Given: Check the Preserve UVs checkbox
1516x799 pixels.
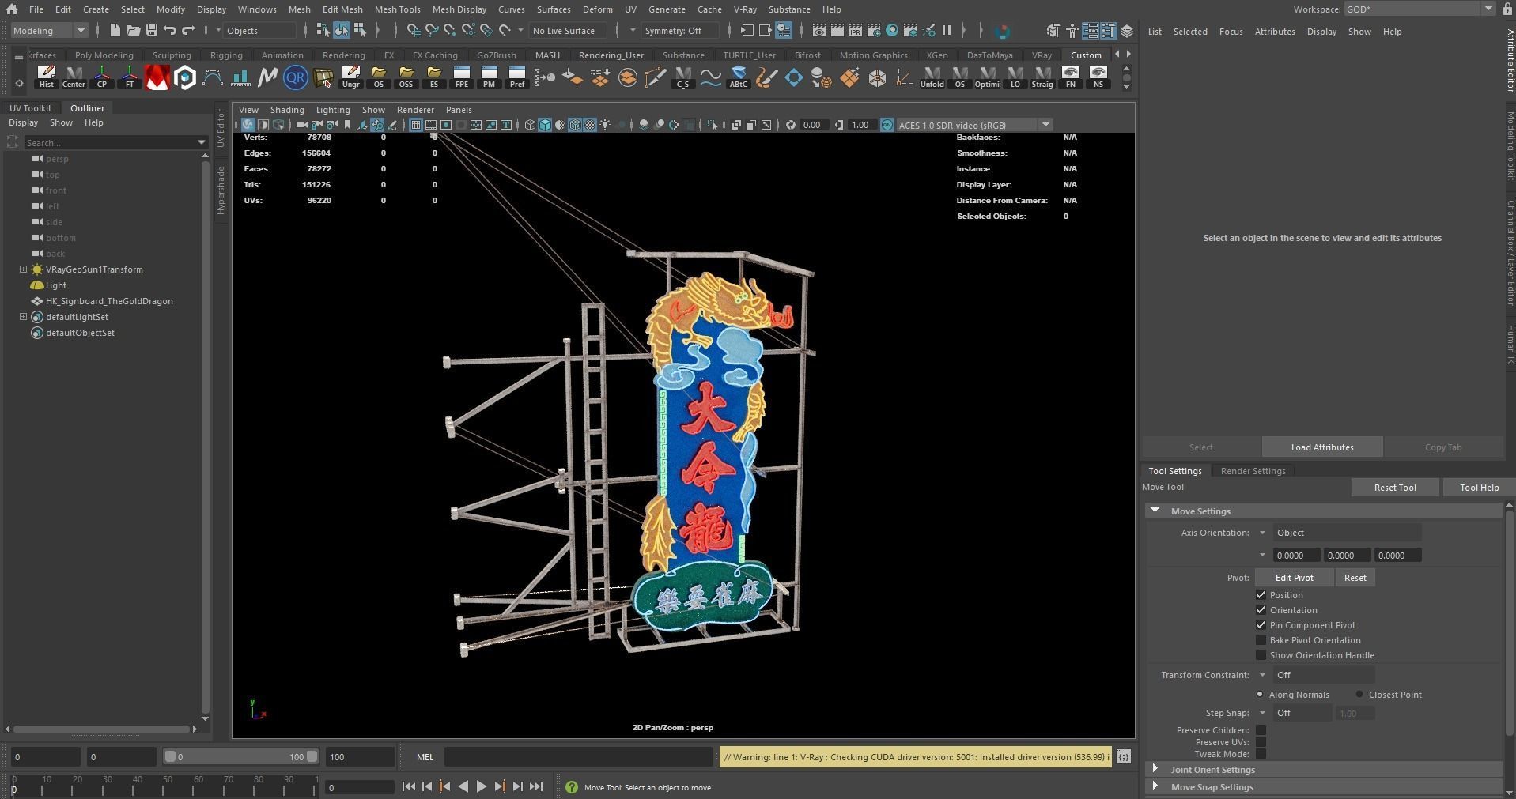Looking at the screenshot, I should pos(1261,742).
